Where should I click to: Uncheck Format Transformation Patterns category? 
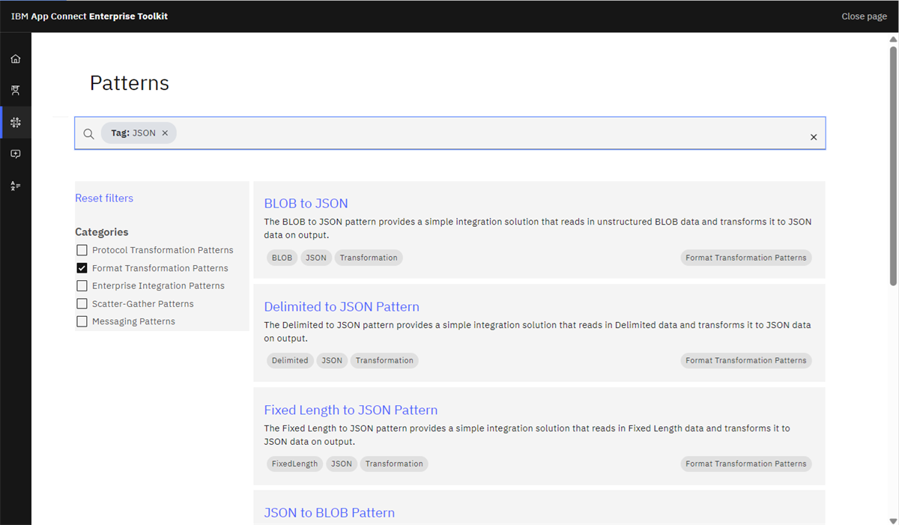82,267
